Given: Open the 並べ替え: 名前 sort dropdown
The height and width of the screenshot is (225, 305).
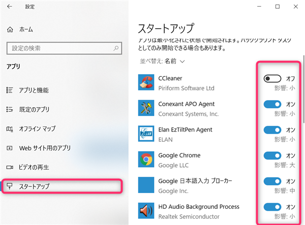Looking at the screenshot, I should tap(162, 61).
